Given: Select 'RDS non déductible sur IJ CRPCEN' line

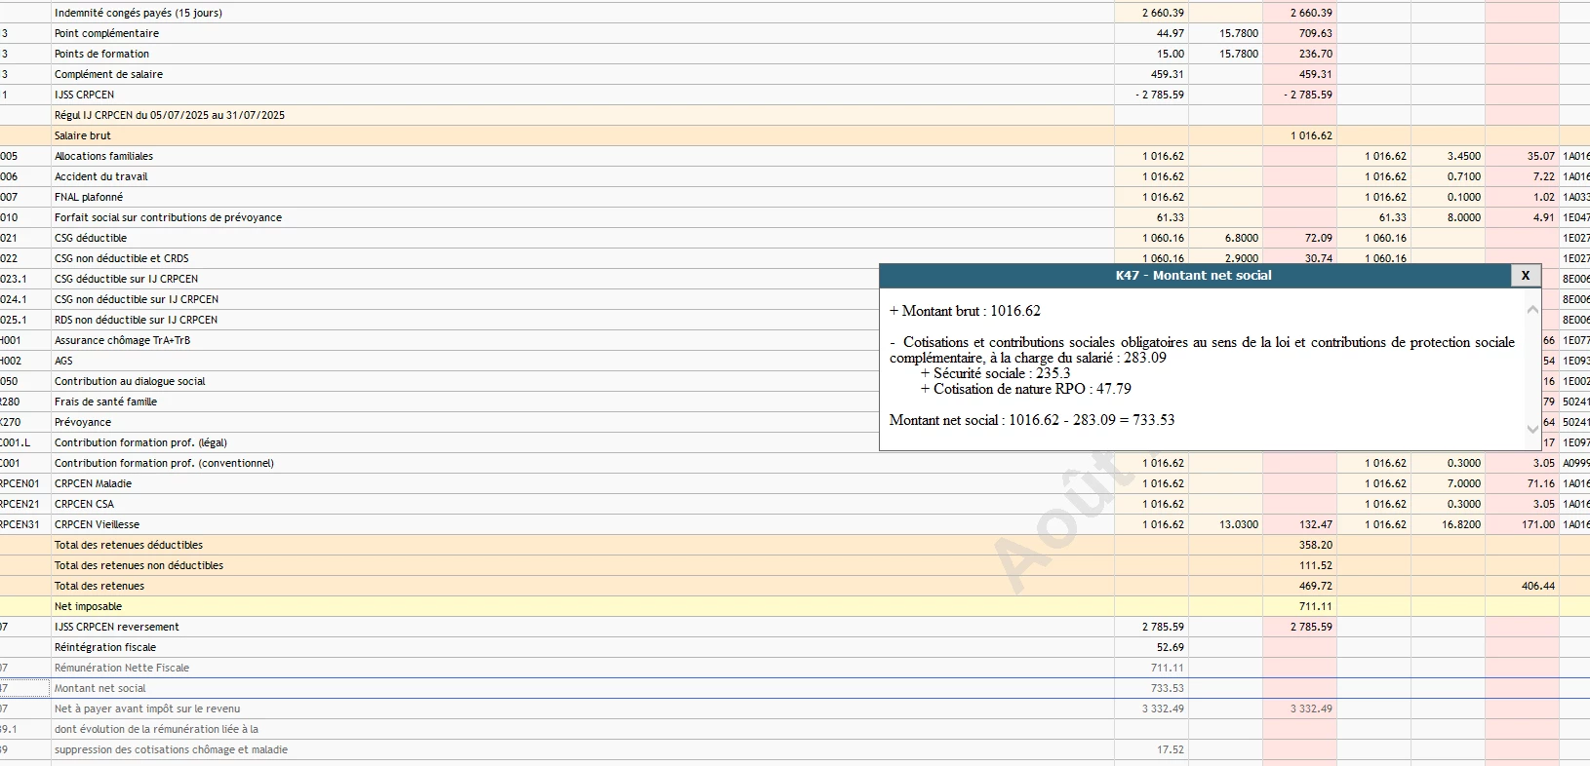Looking at the screenshot, I should tap(136, 320).
